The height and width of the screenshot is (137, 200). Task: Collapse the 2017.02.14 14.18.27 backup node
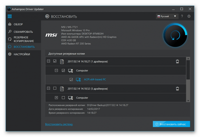pyautogui.click(x=49, y=62)
